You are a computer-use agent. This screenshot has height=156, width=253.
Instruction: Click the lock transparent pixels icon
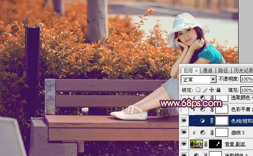[x=198, y=90]
